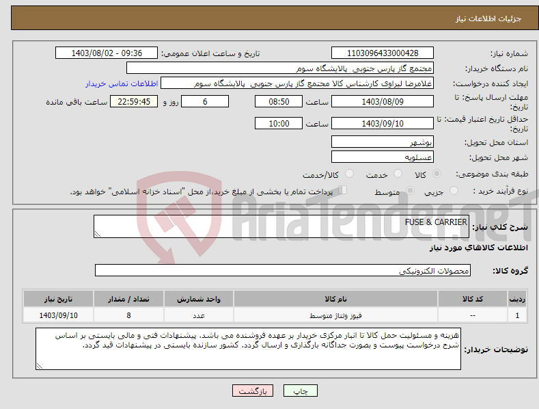Click the جزئیات اطلاعات نیاز header title
The height and width of the screenshot is (409, 539).
click(488, 18)
